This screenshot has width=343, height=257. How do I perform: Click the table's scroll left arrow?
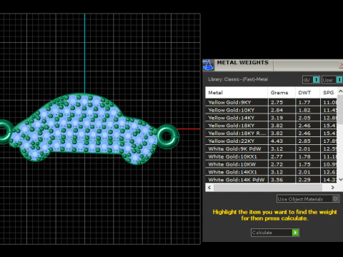point(209,188)
